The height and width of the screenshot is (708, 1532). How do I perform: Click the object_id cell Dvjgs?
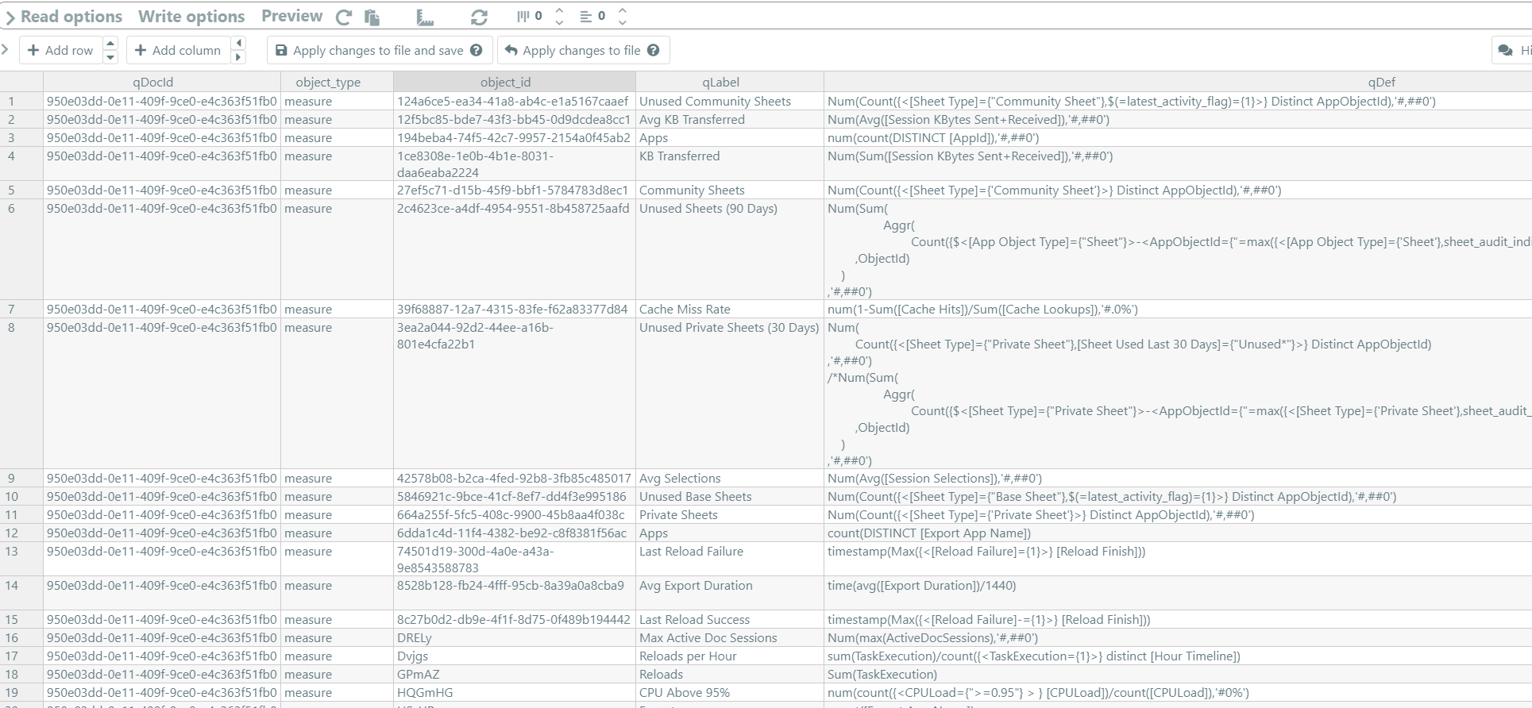pyautogui.click(x=515, y=656)
